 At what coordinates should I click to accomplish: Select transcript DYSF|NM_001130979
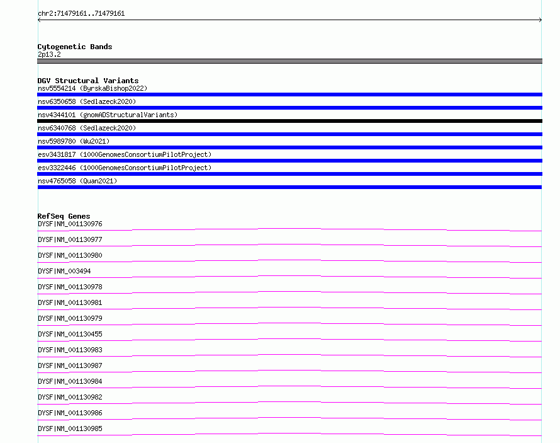click(70, 318)
